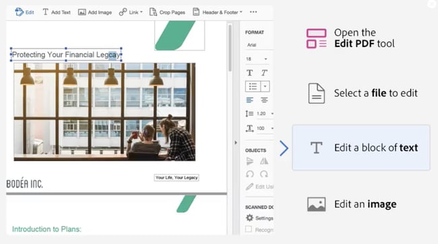Image resolution: width=438 pixels, height=244 pixels.
Task: Align text left
Action: tap(250, 99)
